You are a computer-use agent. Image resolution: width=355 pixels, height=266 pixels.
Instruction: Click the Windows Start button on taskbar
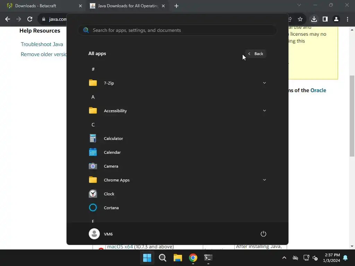[x=147, y=258]
